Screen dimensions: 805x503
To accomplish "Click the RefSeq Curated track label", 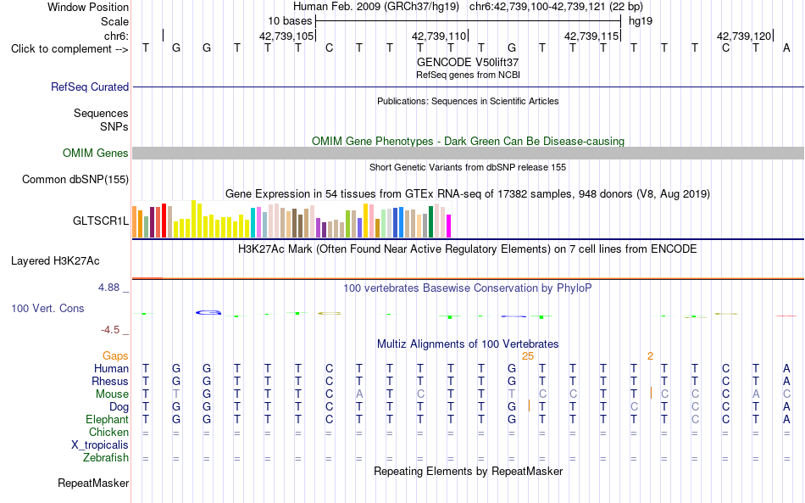I will tap(89, 87).
